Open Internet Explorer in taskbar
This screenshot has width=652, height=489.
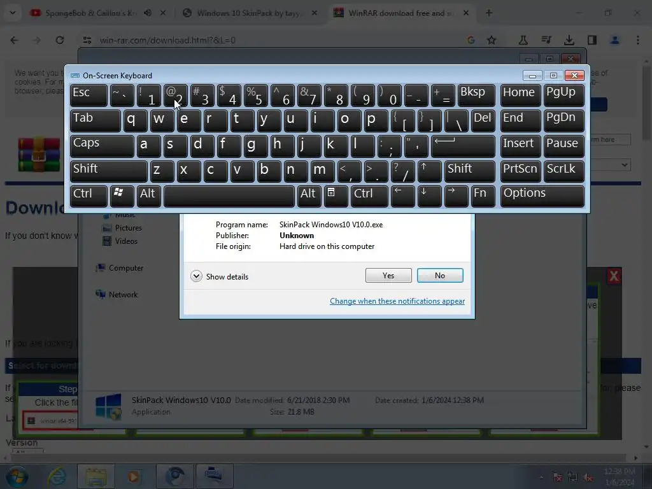[x=57, y=476]
